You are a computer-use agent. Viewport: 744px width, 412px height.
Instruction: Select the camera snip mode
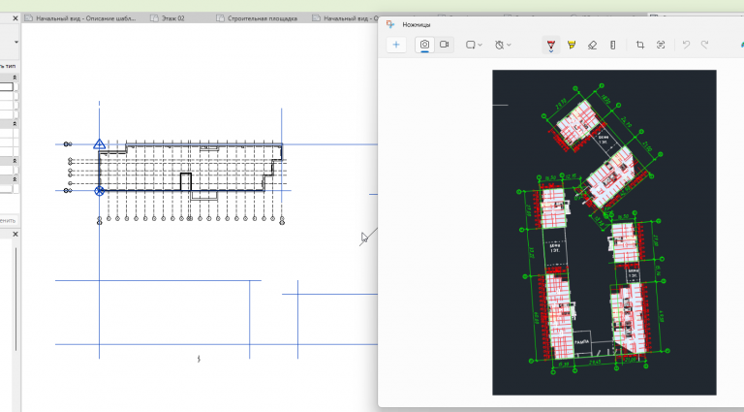tap(424, 45)
